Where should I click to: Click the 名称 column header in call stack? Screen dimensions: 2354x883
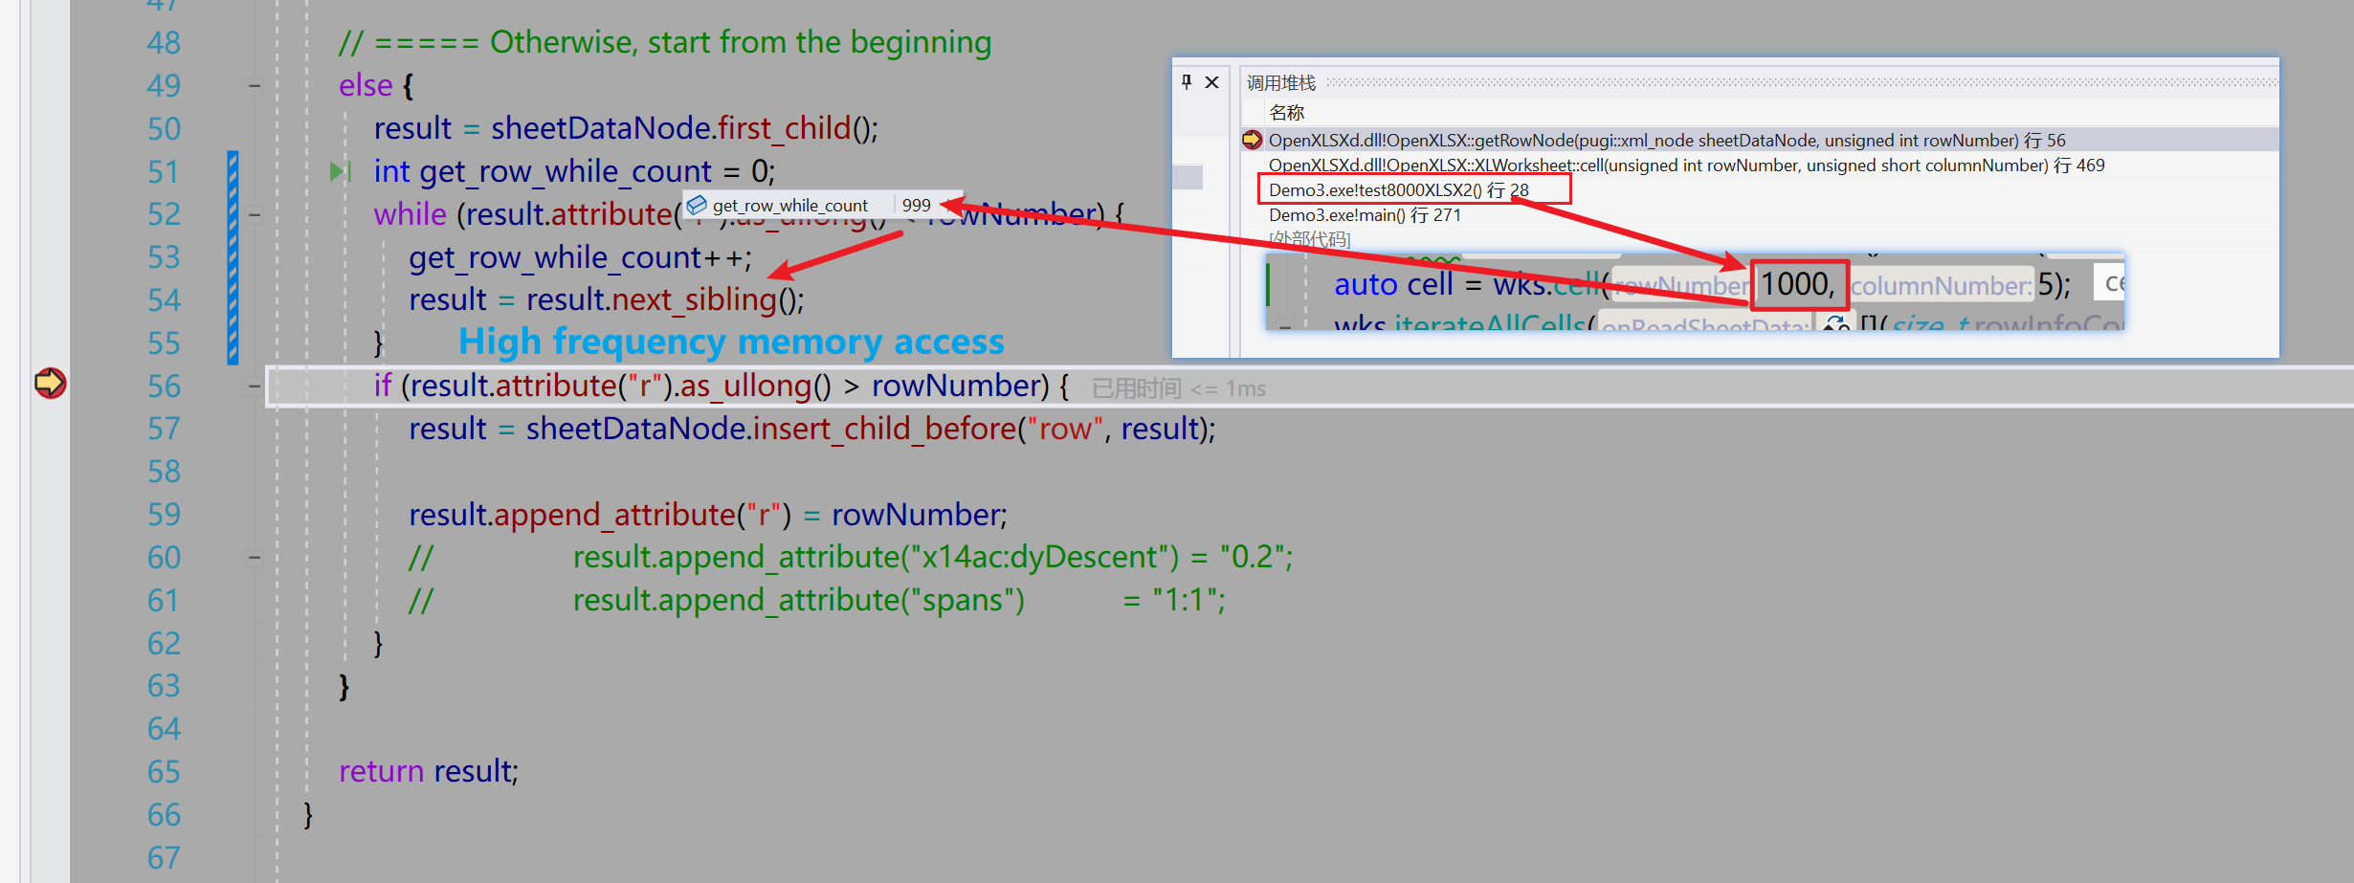point(1287,113)
